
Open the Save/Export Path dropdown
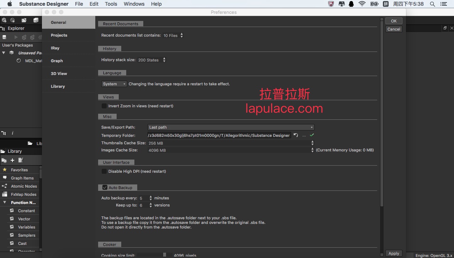[231, 127]
